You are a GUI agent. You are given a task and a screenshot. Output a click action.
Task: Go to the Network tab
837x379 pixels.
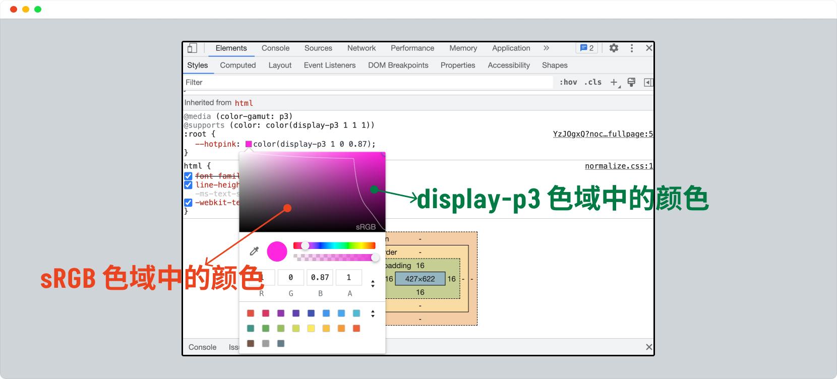[362, 48]
